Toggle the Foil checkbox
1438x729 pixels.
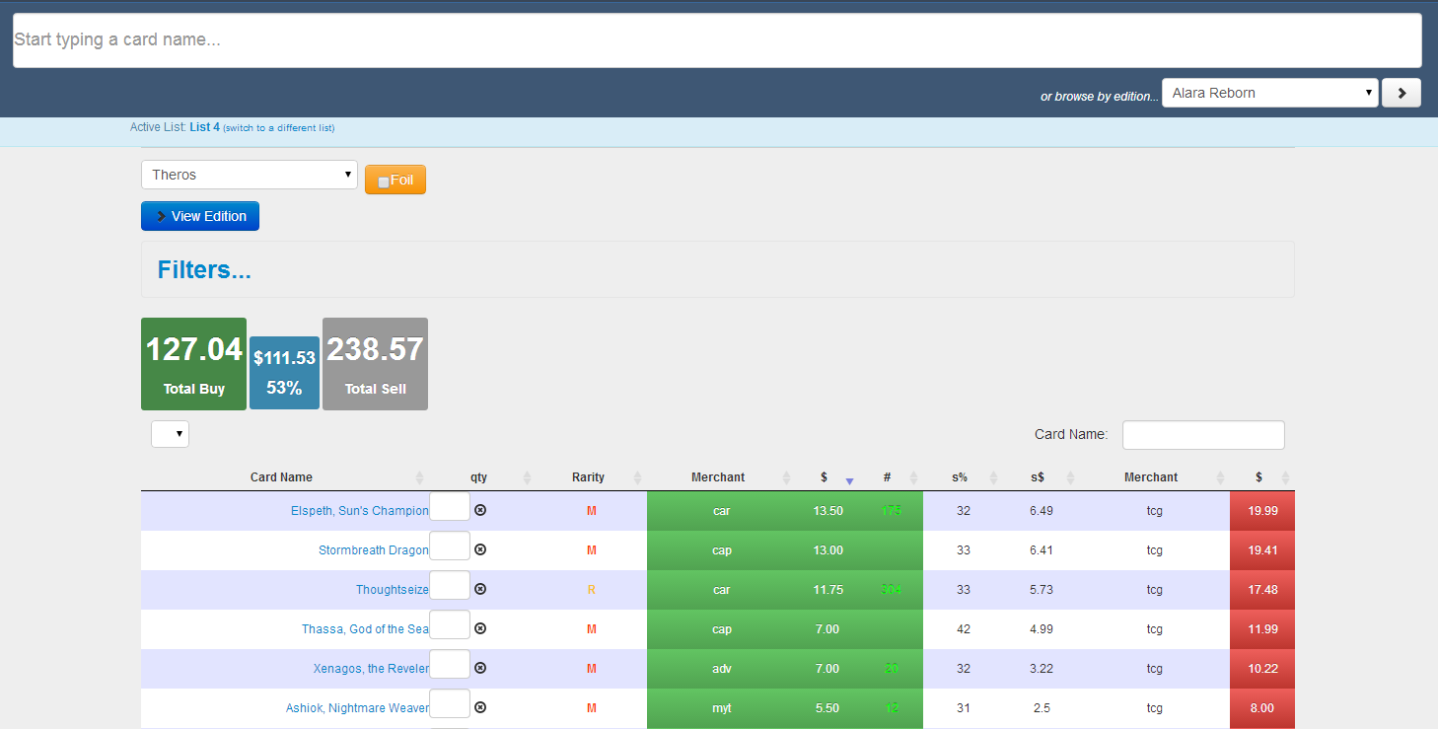(384, 182)
